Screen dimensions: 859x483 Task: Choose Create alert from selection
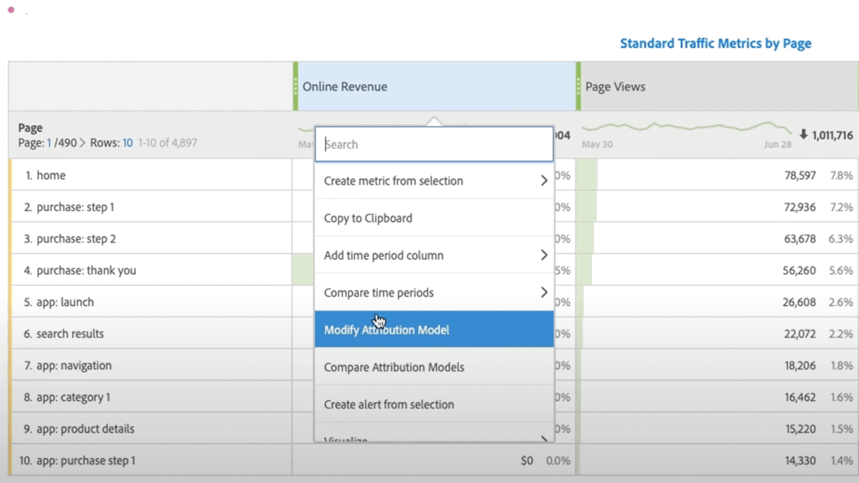[389, 404]
